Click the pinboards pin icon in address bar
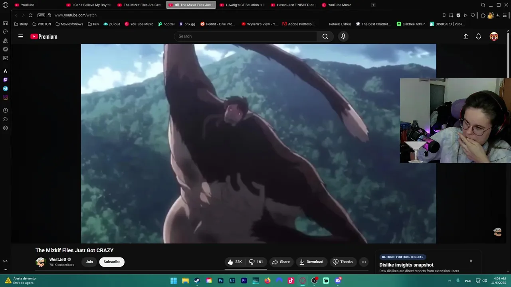The image size is (511, 287). [444, 15]
